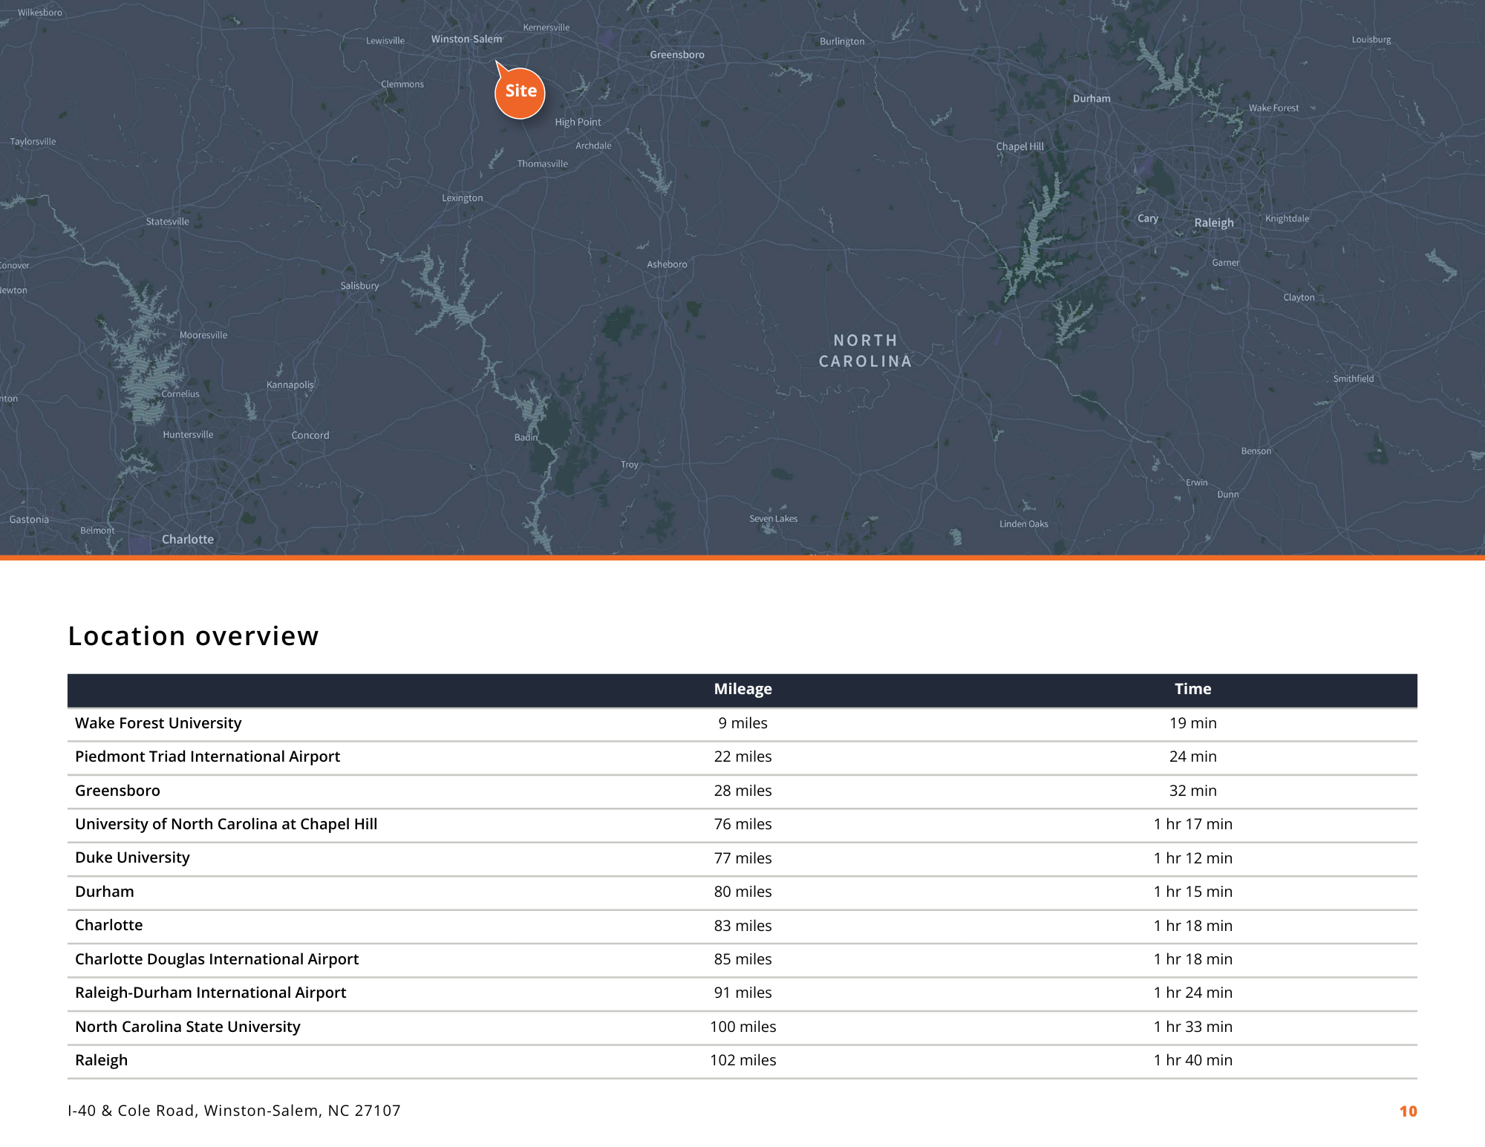Click North Carolina State University entry
Viewport: 1485px width, 1147px height.
[x=188, y=1027]
